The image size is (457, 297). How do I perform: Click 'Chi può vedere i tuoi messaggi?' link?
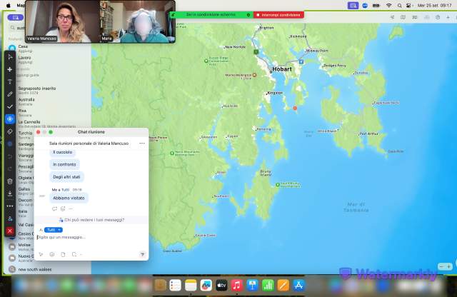click(93, 220)
